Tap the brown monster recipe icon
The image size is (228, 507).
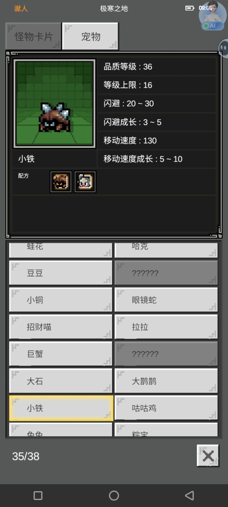pyautogui.click(x=60, y=182)
